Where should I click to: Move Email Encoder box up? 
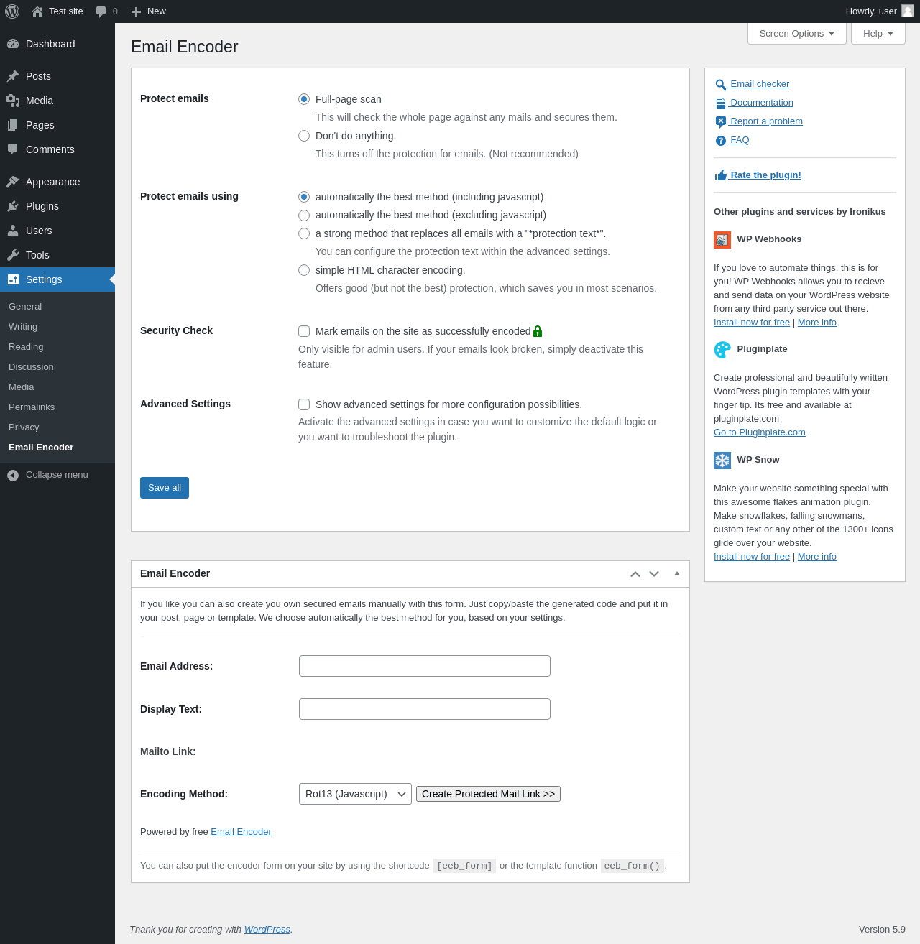point(635,574)
